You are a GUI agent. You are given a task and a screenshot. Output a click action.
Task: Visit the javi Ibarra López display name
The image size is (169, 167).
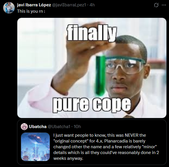[34, 5]
